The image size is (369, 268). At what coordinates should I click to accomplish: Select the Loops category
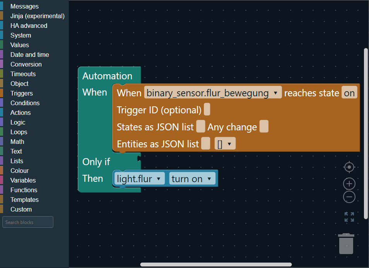click(x=34, y=132)
